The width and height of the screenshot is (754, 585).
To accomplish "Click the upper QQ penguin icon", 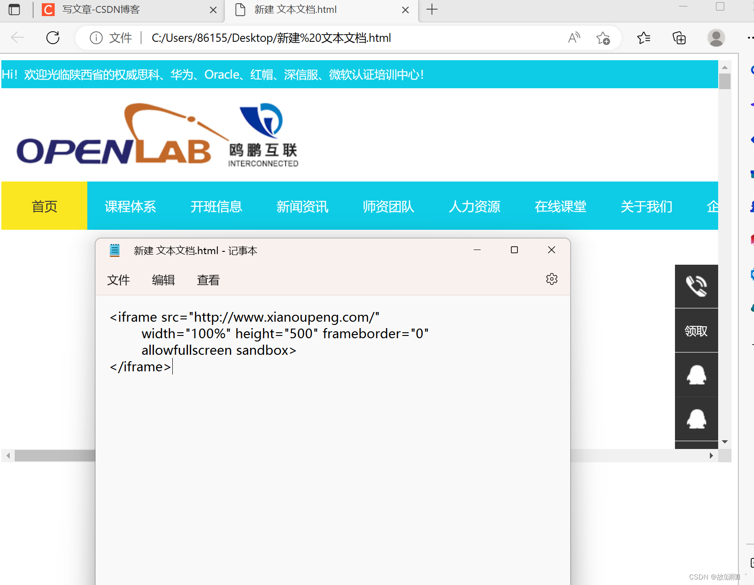I will [x=697, y=375].
